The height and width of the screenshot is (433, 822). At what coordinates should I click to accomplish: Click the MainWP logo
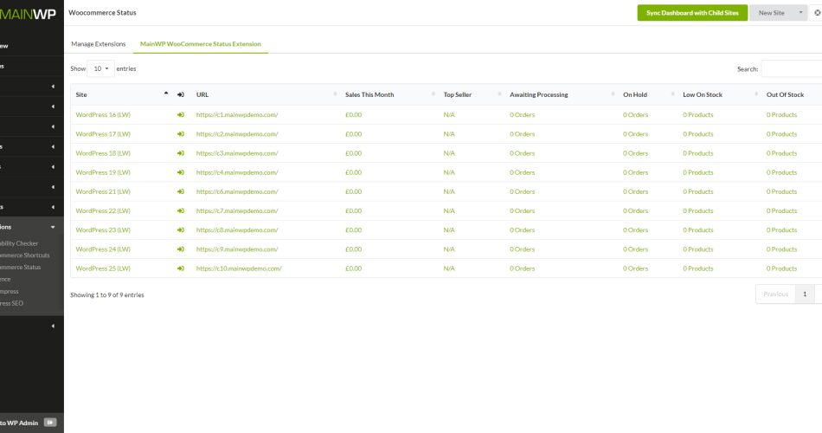click(x=28, y=14)
